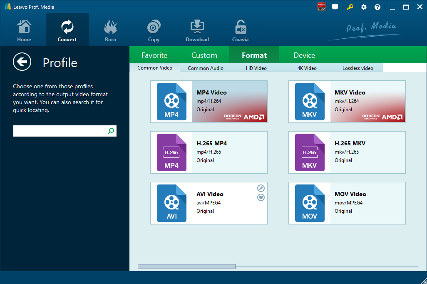Return to the Home screen
Image resolution: width=427 pixels, height=284 pixels.
(x=24, y=31)
